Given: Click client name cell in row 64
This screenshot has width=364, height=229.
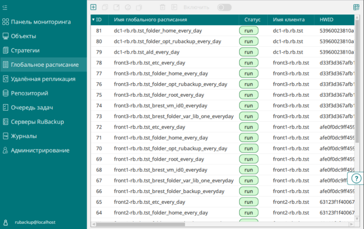Looking at the screenshot, I should point(291,212).
